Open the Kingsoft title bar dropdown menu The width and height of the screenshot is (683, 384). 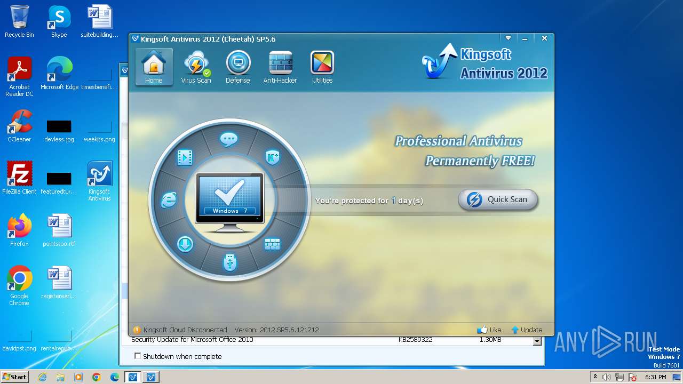pyautogui.click(x=508, y=38)
